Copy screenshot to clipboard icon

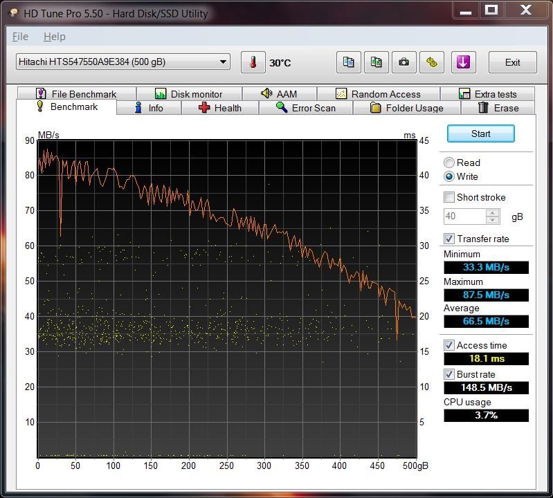tap(376, 62)
